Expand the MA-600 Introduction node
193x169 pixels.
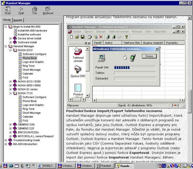(6, 144)
